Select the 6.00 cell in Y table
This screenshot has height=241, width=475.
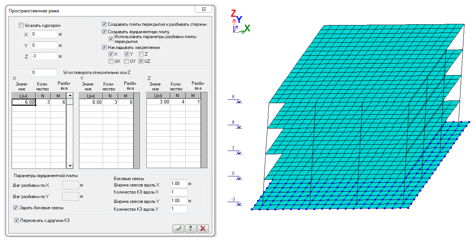coord(91,102)
